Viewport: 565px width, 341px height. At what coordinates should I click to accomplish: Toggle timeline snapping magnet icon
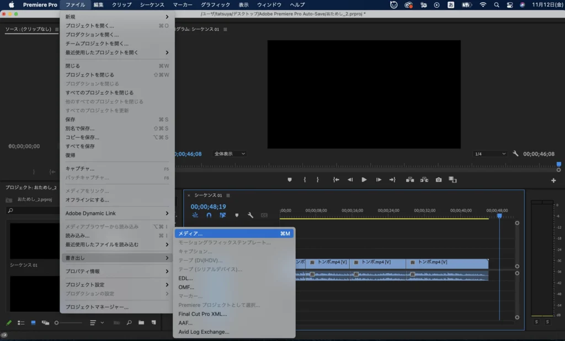tap(209, 215)
